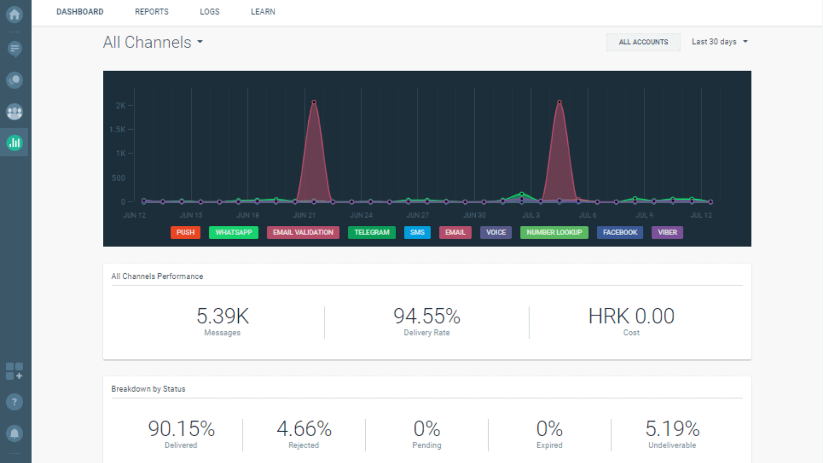
Task: Select the analytics bar chart icon
Action: pyautogui.click(x=14, y=143)
